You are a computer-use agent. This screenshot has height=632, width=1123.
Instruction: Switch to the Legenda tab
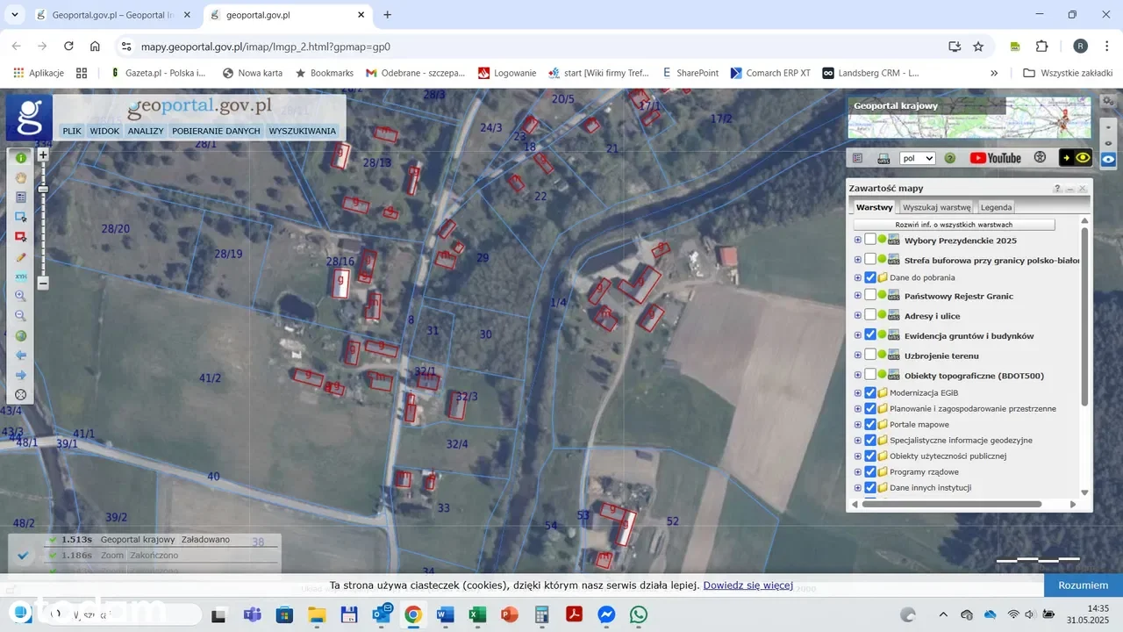(x=996, y=207)
